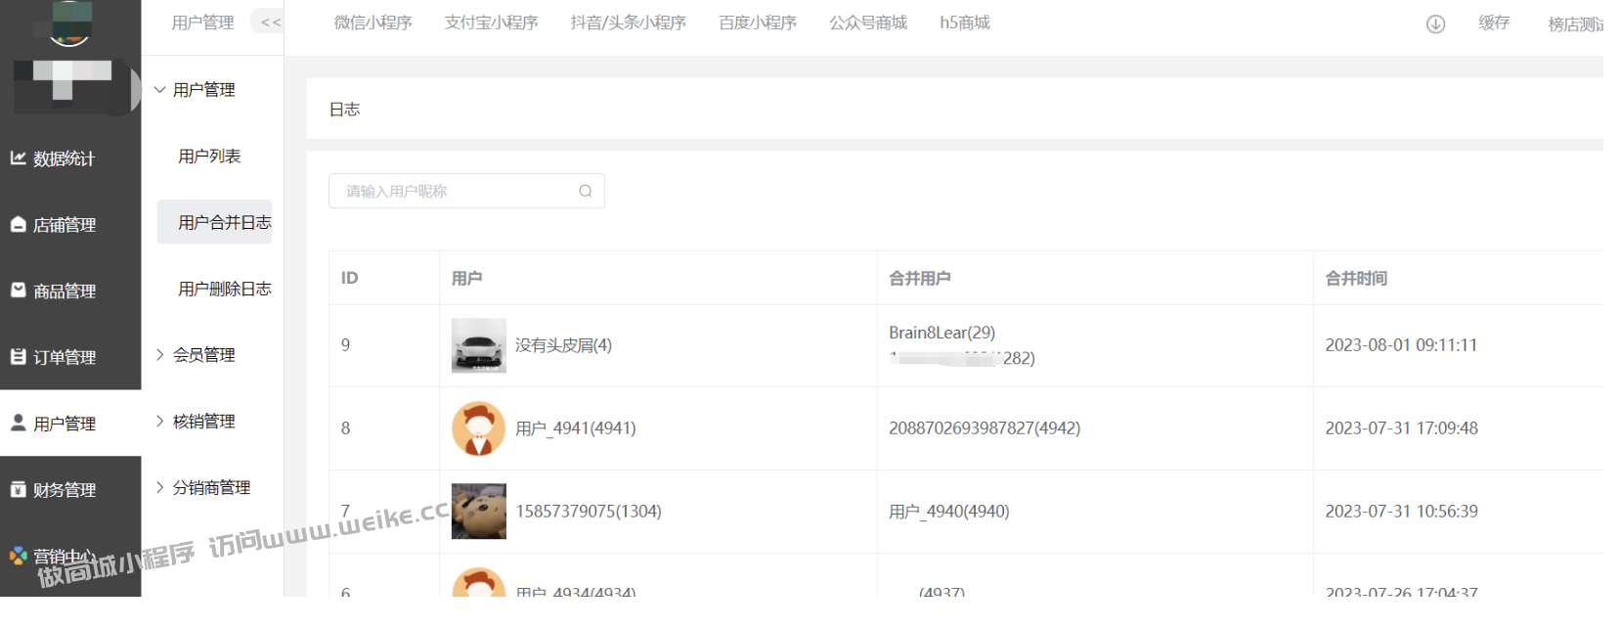Image resolution: width=1621 pixels, height=628 pixels.
Task: Click the 用户 column header
Action: (466, 279)
